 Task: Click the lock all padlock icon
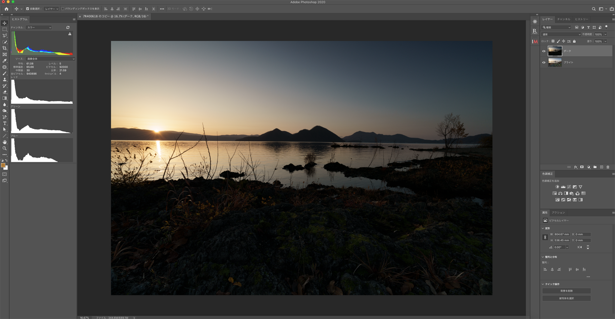[574, 41]
